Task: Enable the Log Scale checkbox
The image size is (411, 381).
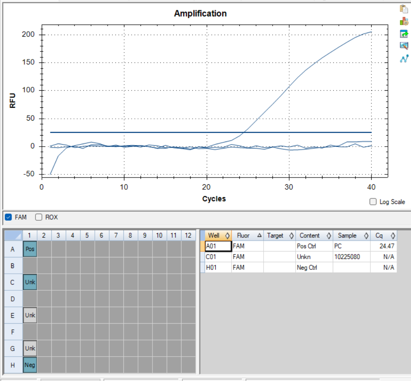Action: pos(373,202)
